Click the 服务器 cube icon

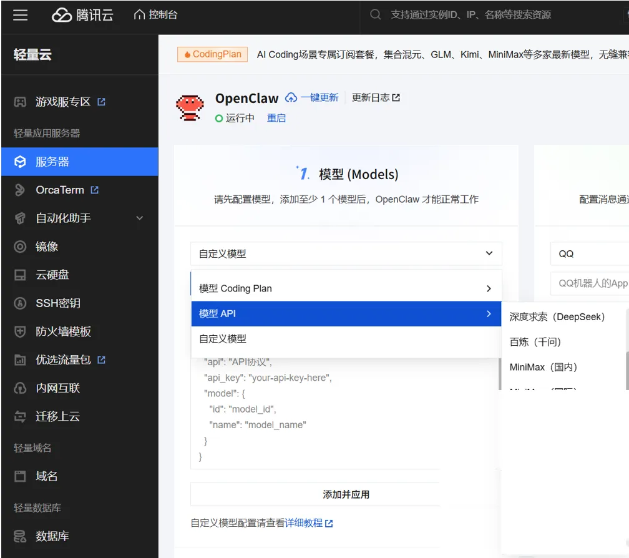tap(20, 162)
